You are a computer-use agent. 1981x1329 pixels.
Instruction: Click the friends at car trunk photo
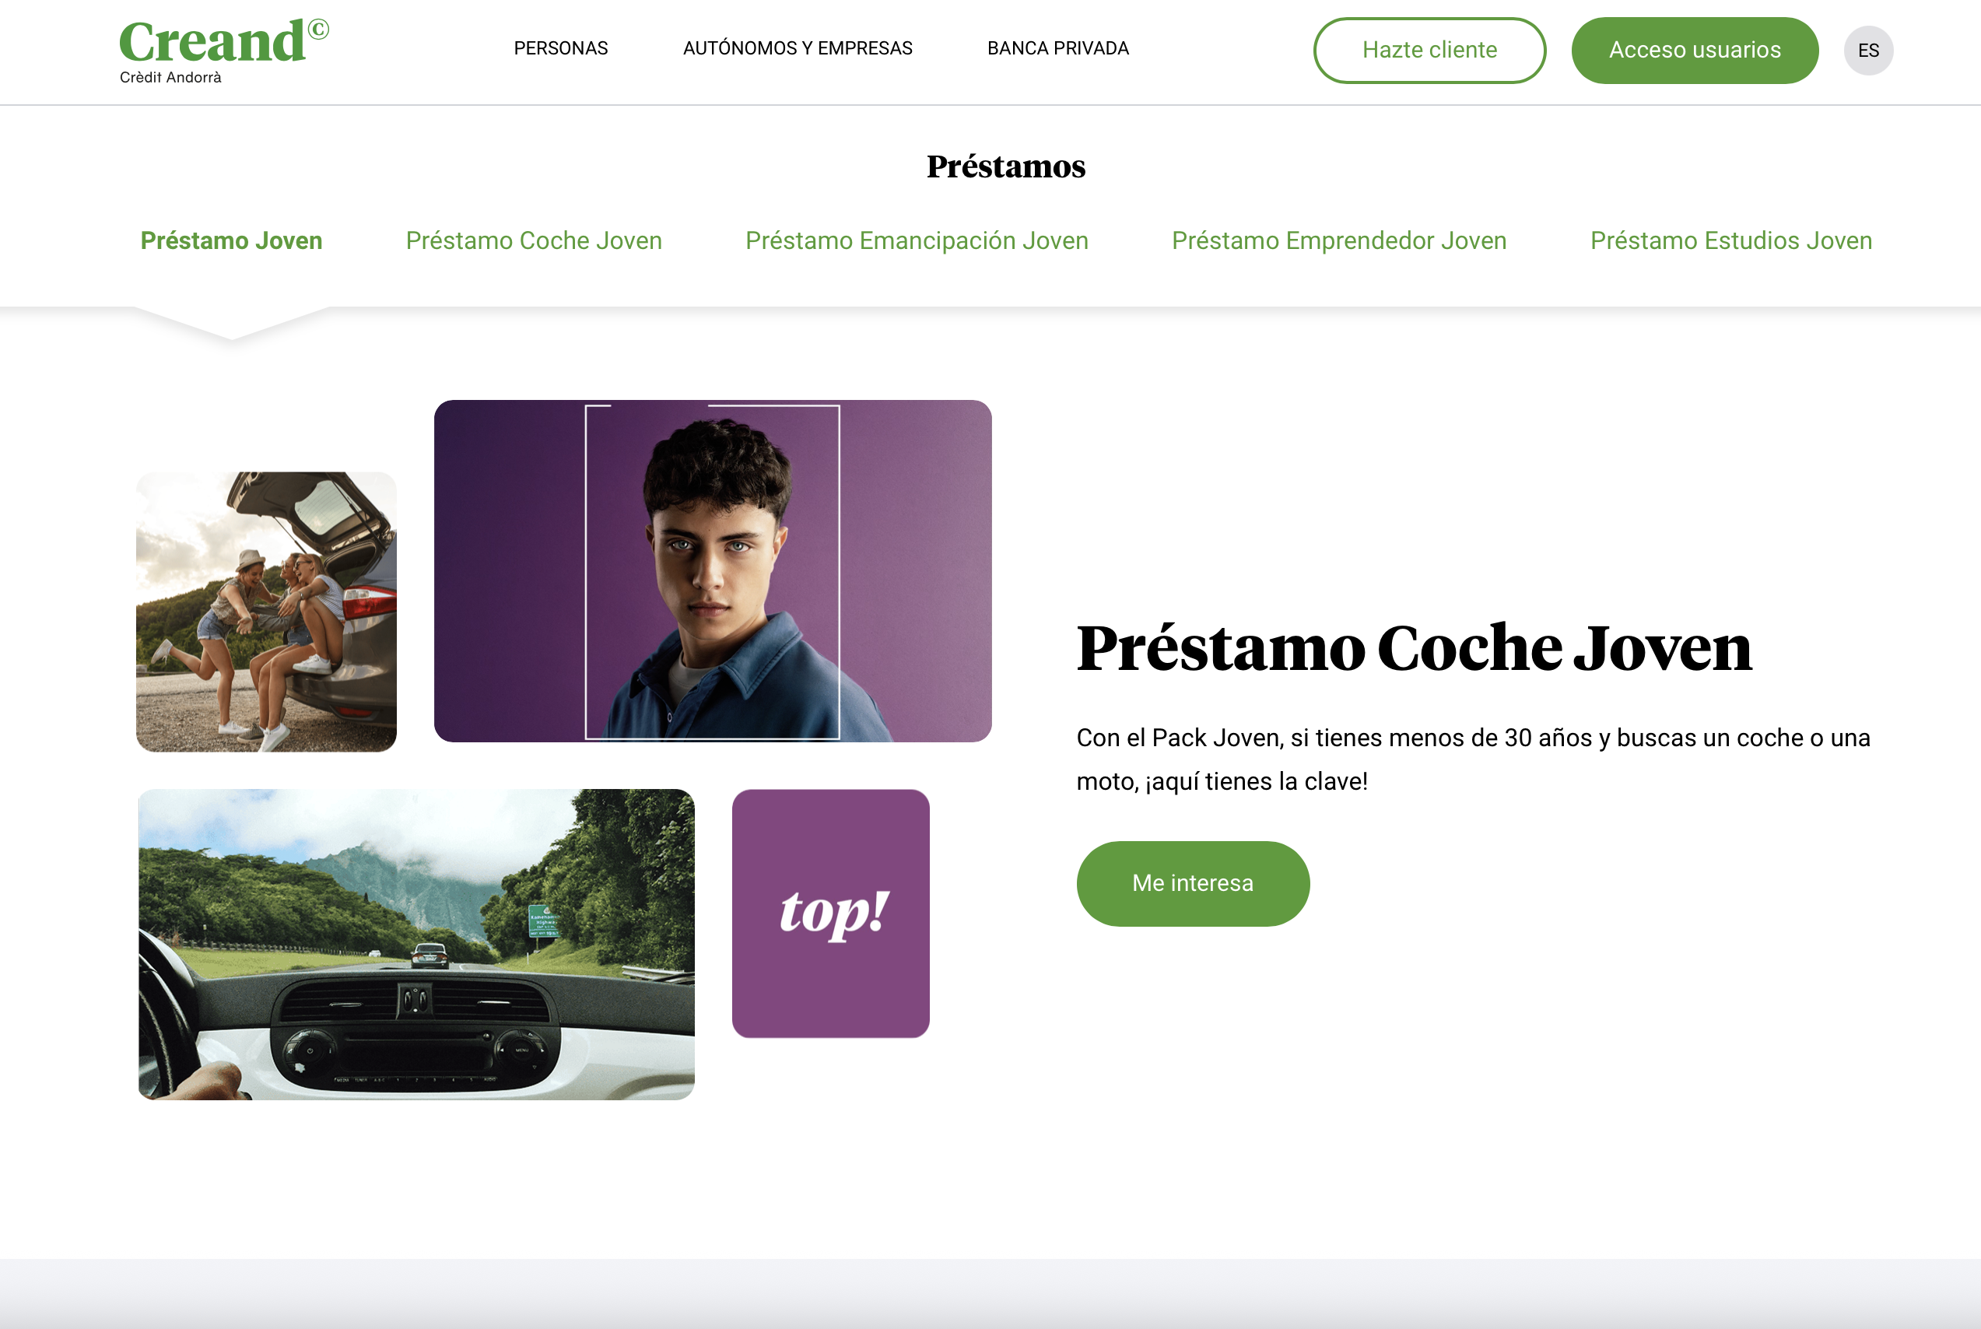(266, 611)
